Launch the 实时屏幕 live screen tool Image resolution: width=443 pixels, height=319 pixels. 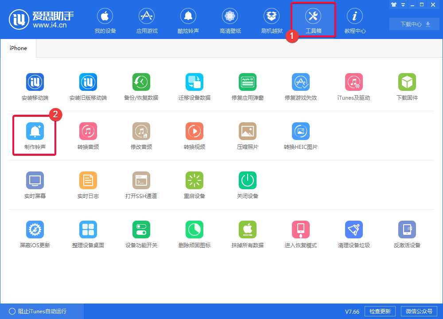tap(35, 180)
